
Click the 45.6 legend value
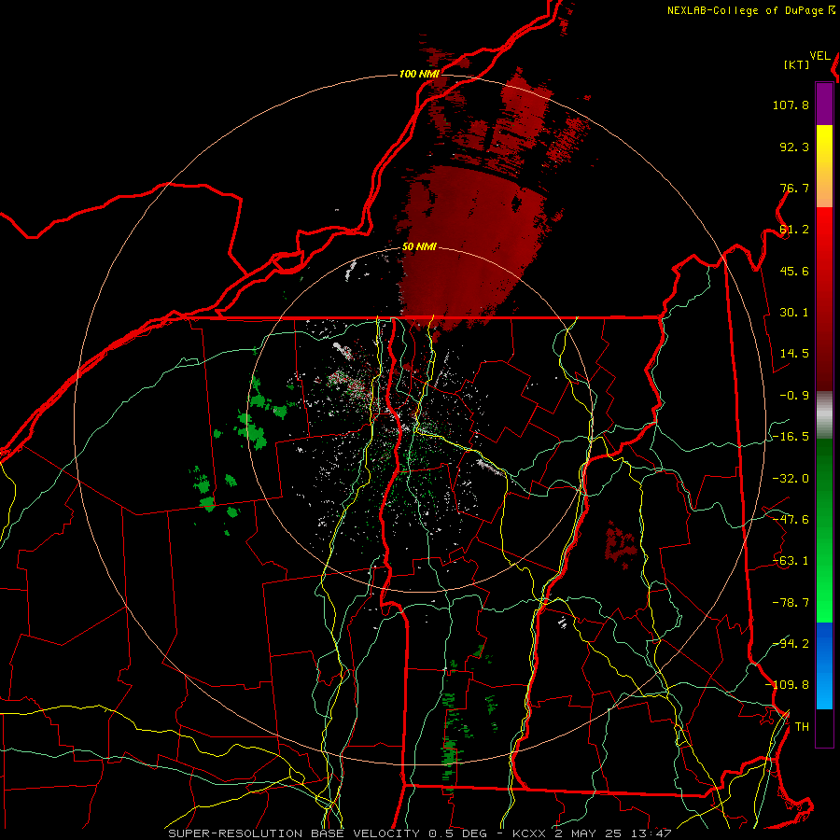click(x=794, y=271)
